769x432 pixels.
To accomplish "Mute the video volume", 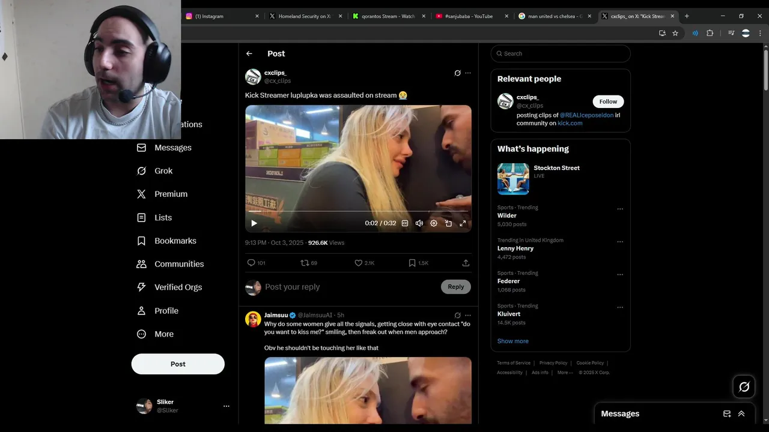I will point(419,223).
